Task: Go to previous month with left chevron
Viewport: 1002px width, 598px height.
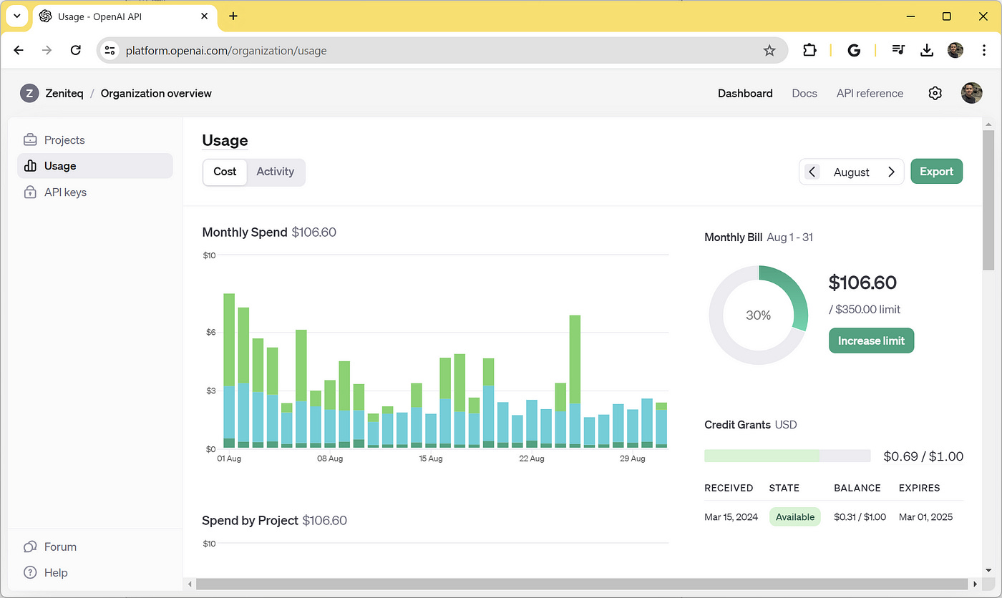Action: (x=812, y=172)
